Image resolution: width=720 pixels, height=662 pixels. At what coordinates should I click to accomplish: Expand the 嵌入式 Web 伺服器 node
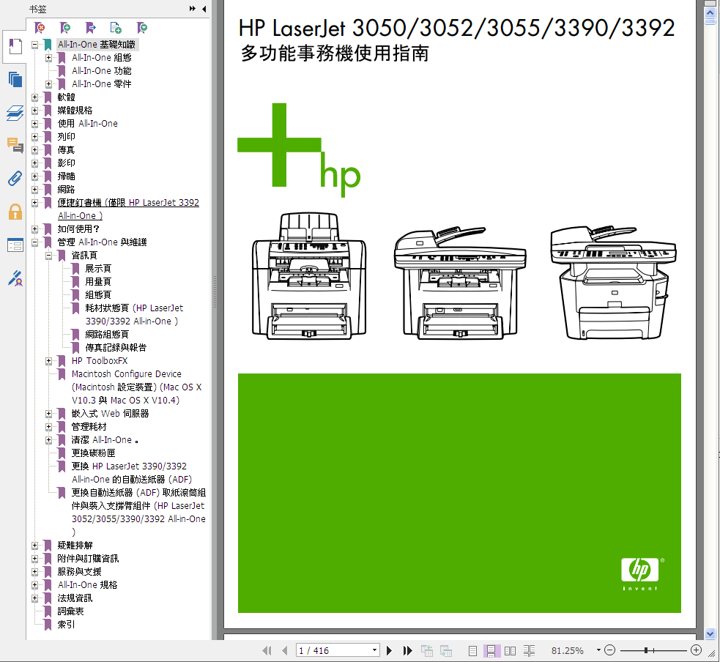(48, 414)
